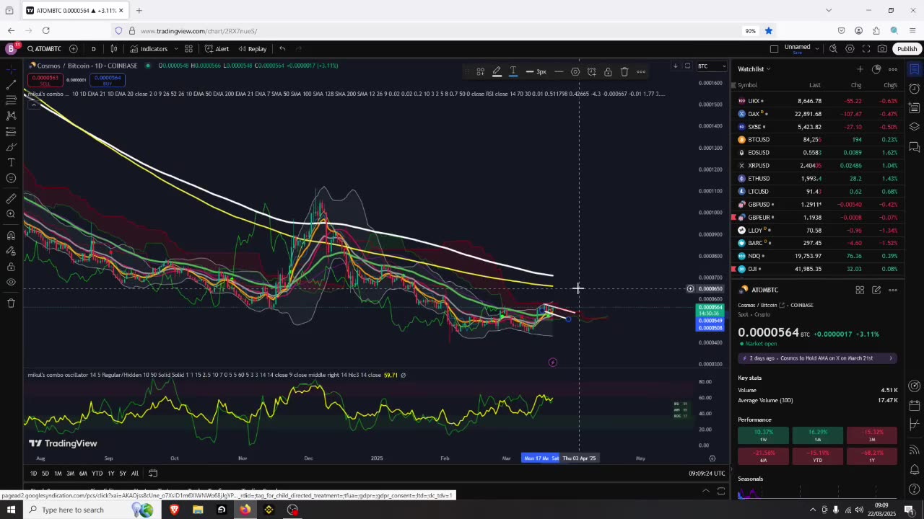Select the trend line drawing tool

coord(11,84)
